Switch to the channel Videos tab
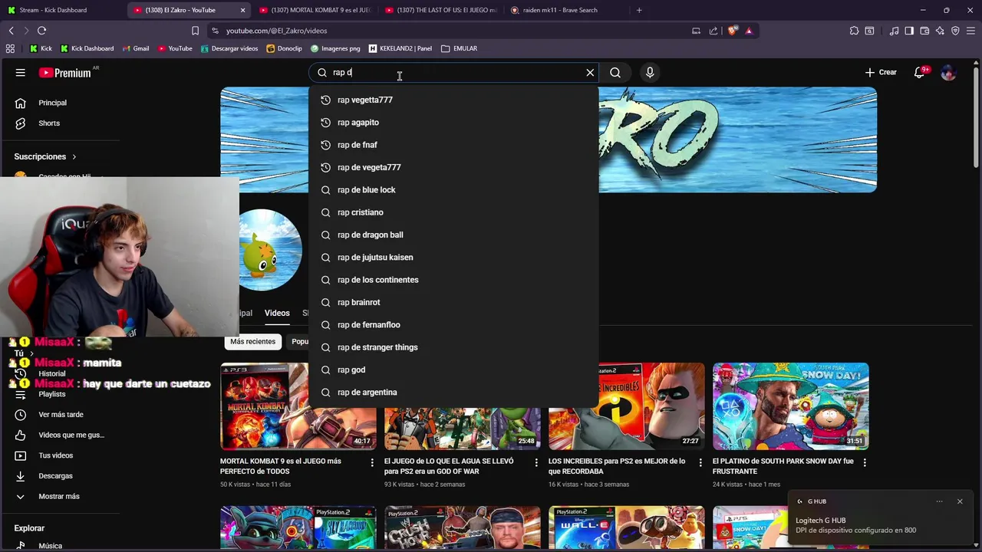982x552 pixels. (x=277, y=313)
